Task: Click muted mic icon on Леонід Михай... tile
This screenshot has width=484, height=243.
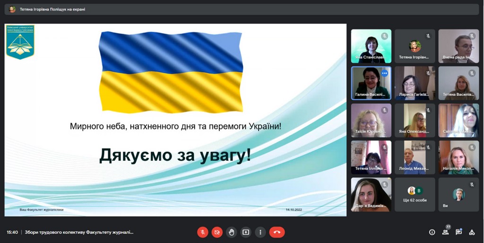Action: (428, 147)
